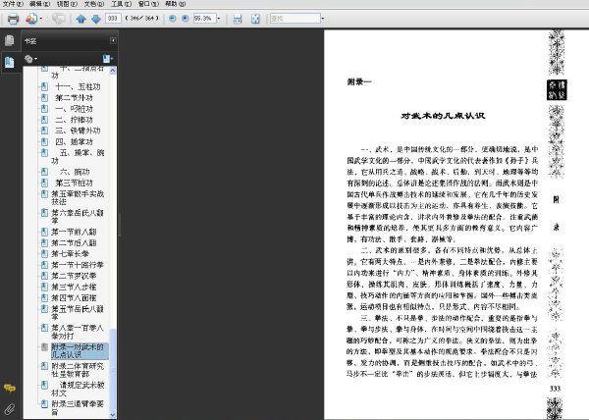Image resolution: width=589 pixels, height=420 pixels.
Task: Open the 工具 (Tools) menu
Action: [122, 4]
